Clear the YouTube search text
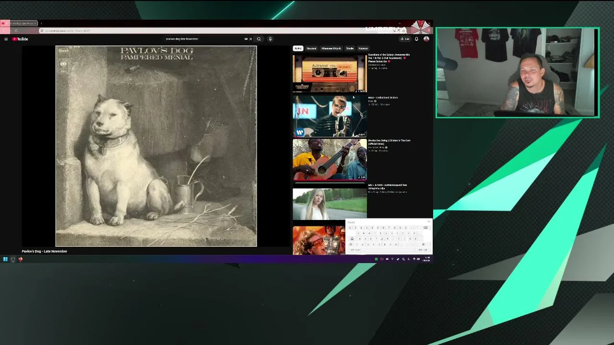This screenshot has width=614, height=345. [x=250, y=39]
